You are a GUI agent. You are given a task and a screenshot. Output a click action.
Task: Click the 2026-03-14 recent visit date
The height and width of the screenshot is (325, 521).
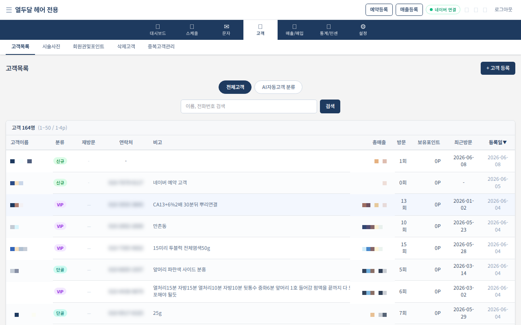[x=463, y=270]
